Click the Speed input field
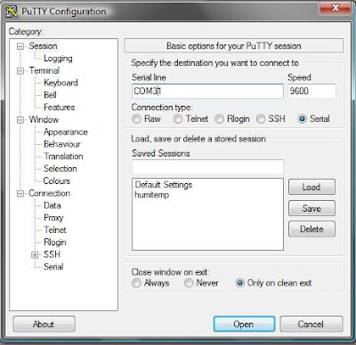 click(x=311, y=92)
